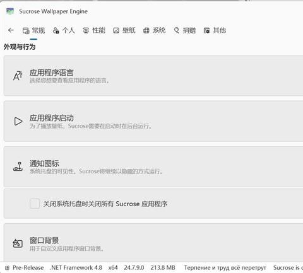Click the tray icon beside 通知图标
The height and width of the screenshot is (273, 303).
pyautogui.click(x=18, y=166)
